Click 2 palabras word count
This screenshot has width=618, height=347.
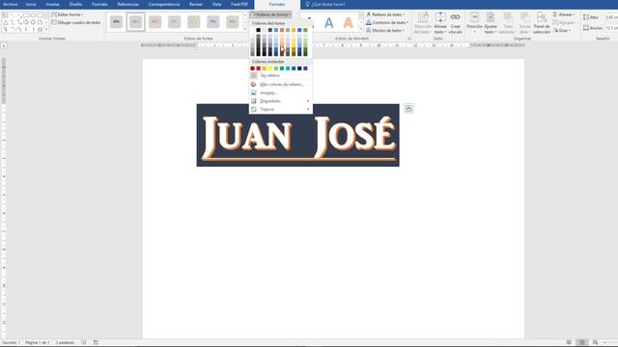coord(65,343)
